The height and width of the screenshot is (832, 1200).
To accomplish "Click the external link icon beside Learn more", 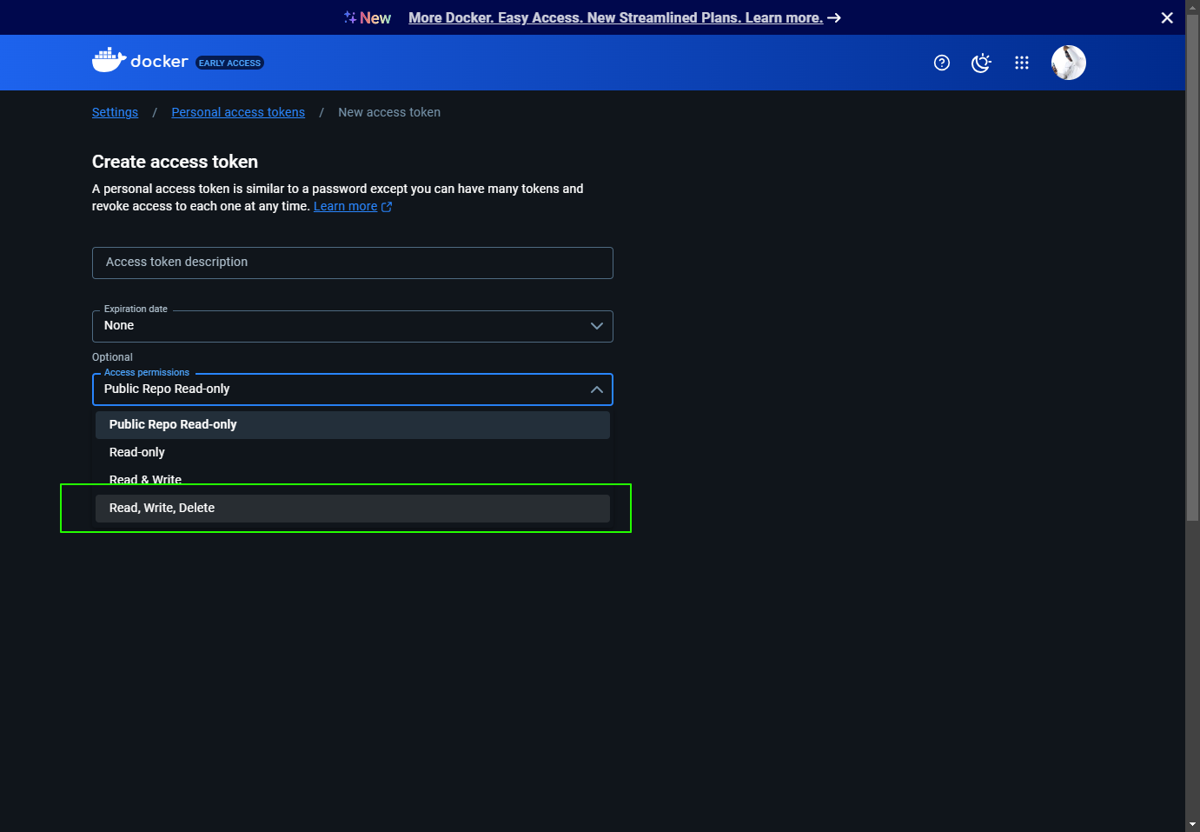I will (387, 207).
